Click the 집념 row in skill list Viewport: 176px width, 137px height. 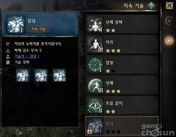(x=122, y=125)
